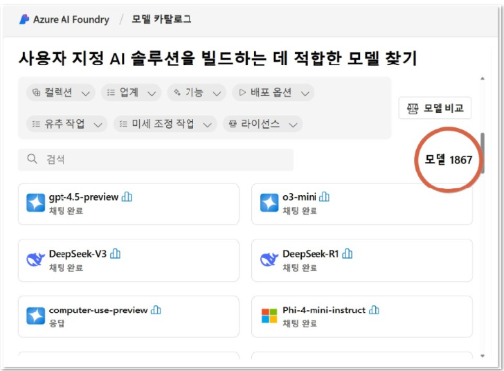Select 모델 카탈로그 breadcrumb
This screenshot has width=504, height=371.
(161, 19)
